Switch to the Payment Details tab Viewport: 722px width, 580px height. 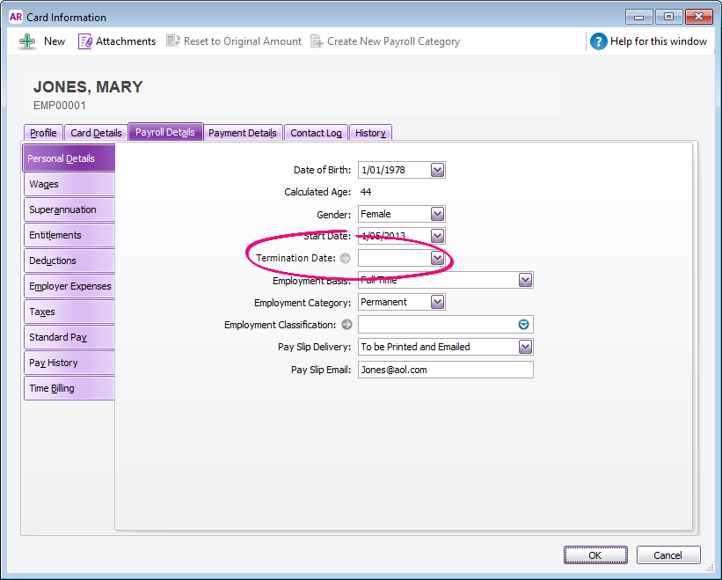tap(243, 133)
